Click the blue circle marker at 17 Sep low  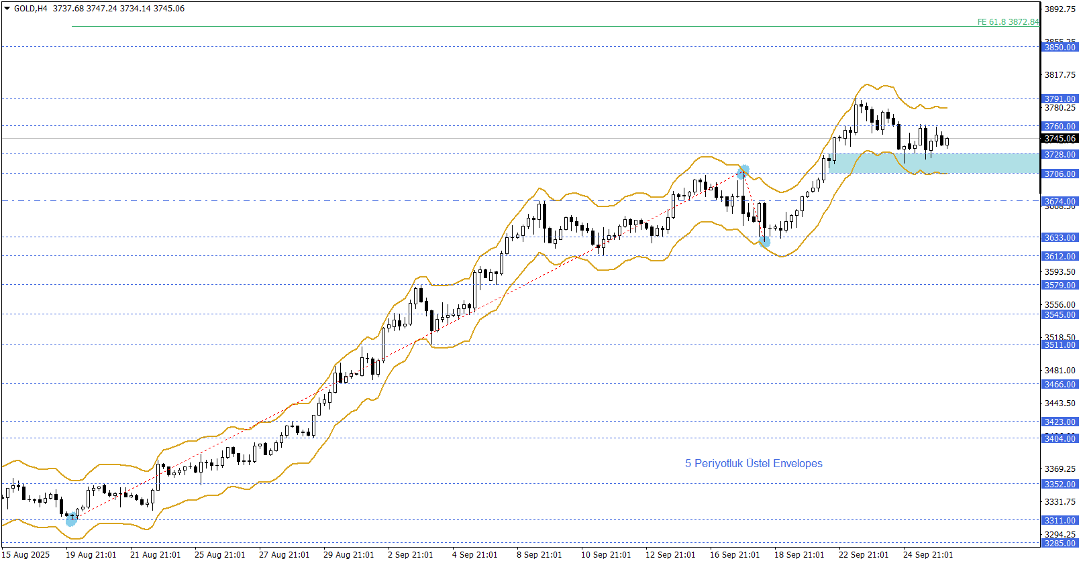[764, 241]
